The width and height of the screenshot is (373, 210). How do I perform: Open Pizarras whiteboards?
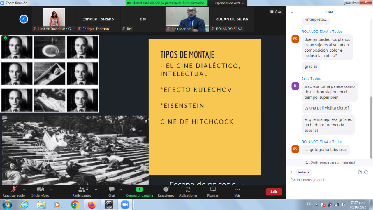pyautogui.click(x=213, y=191)
